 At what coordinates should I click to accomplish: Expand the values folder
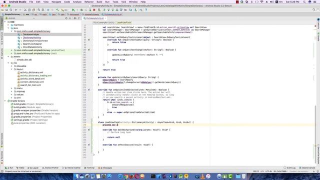pyautogui.click(x=11, y=94)
